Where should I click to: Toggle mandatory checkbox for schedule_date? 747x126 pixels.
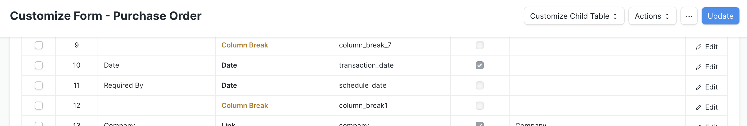tap(480, 86)
